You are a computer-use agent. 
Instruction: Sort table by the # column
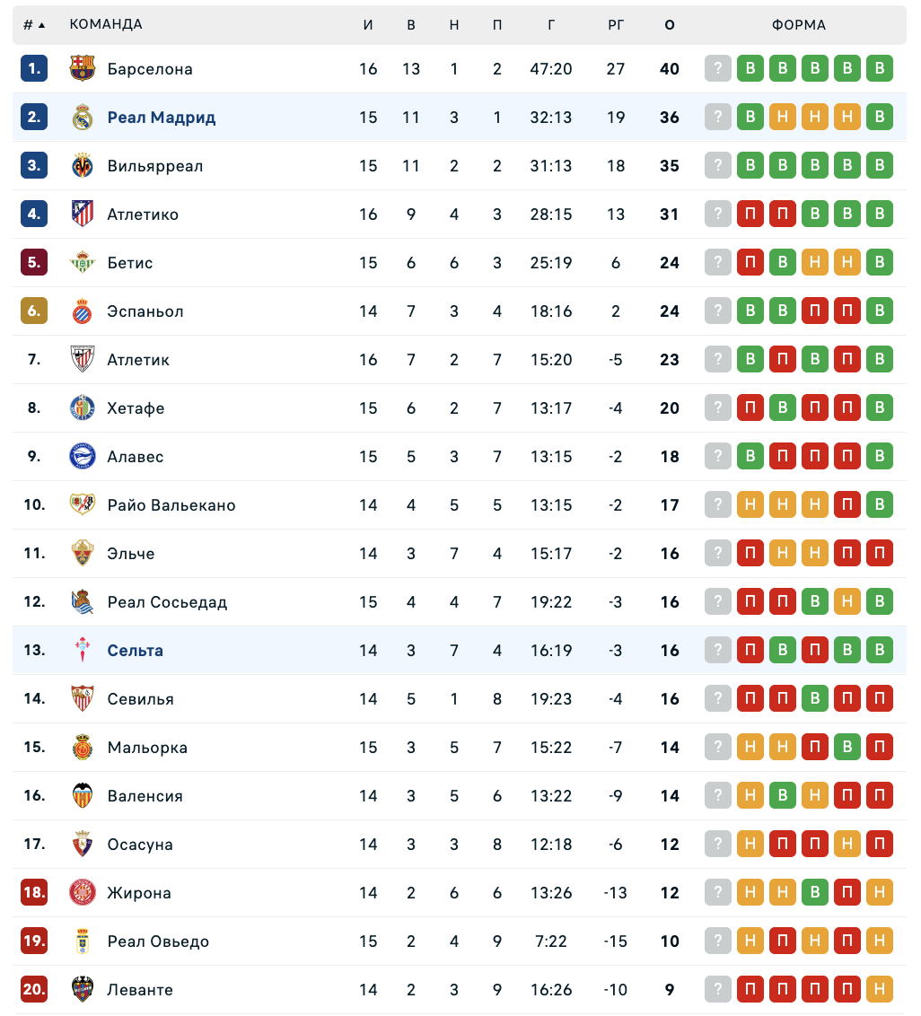[34, 25]
